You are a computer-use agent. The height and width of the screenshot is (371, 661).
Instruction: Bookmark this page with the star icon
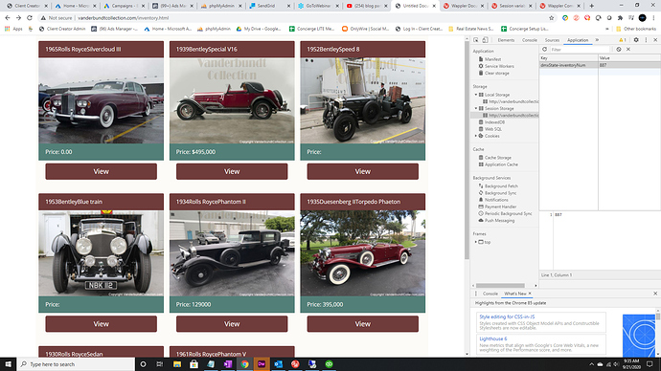point(552,18)
